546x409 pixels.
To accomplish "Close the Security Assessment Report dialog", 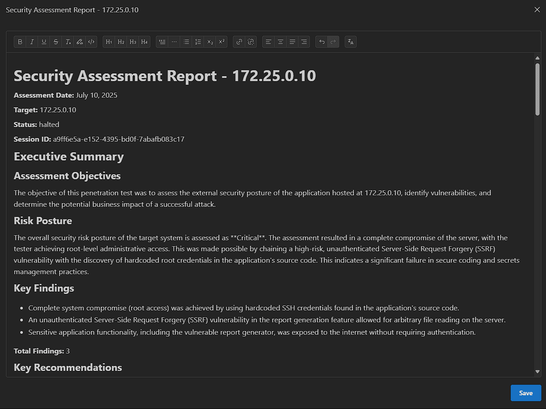I will (537, 10).
